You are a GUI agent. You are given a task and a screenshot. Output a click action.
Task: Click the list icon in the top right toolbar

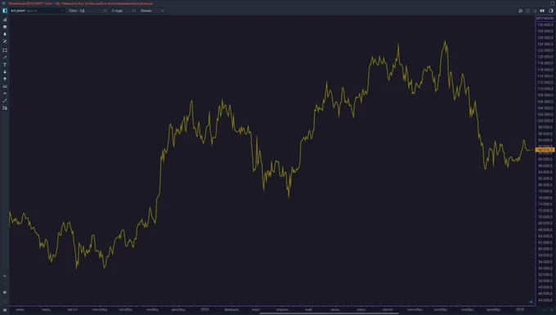click(527, 11)
